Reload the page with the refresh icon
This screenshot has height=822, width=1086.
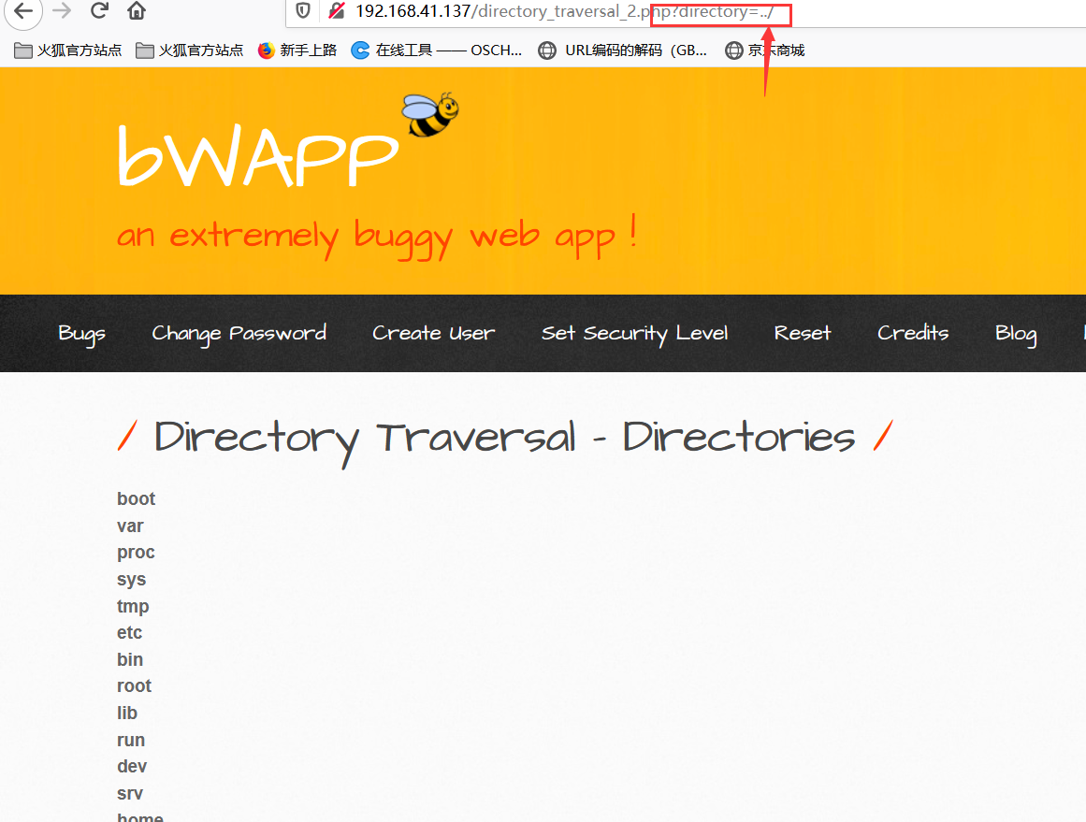pos(100,10)
